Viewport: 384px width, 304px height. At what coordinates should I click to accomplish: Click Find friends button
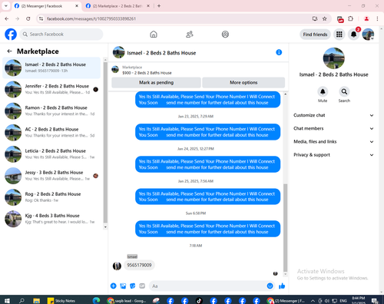[315, 35]
